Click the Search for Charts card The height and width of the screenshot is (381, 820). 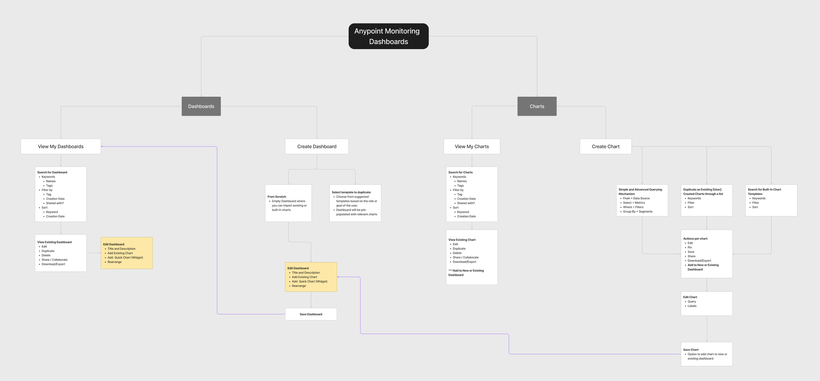pos(471,194)
